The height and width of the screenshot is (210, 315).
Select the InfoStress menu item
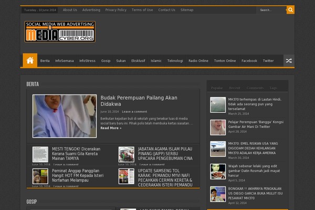click(87, 61)
